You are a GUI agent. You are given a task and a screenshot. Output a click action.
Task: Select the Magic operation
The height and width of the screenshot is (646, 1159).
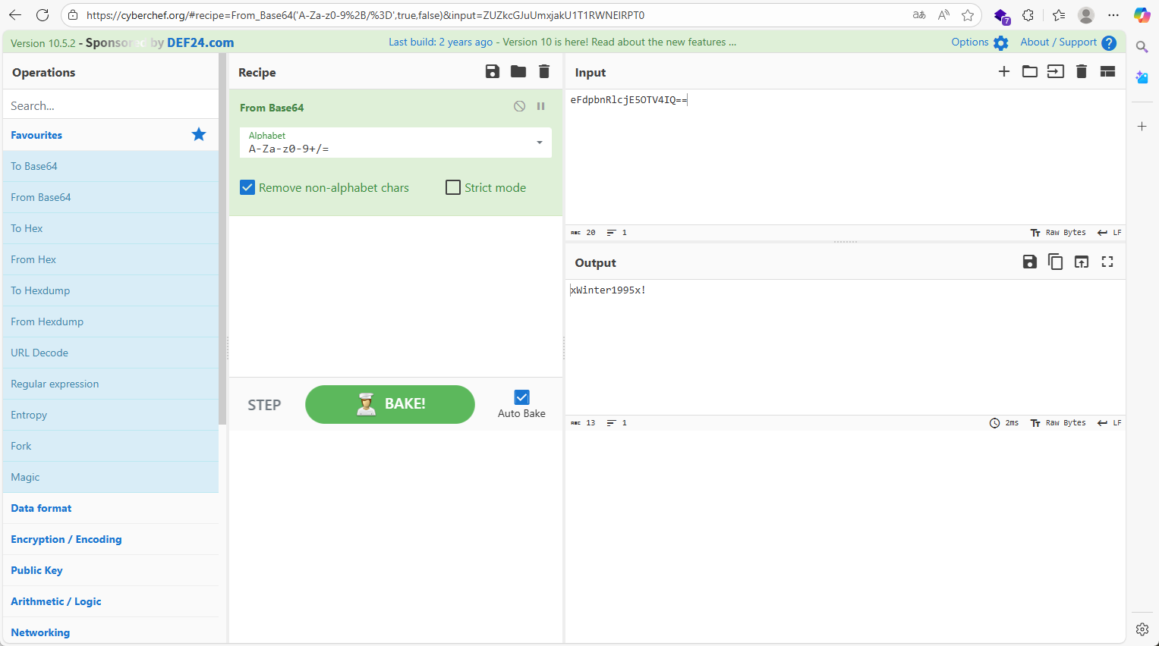(x=111, y=477)
